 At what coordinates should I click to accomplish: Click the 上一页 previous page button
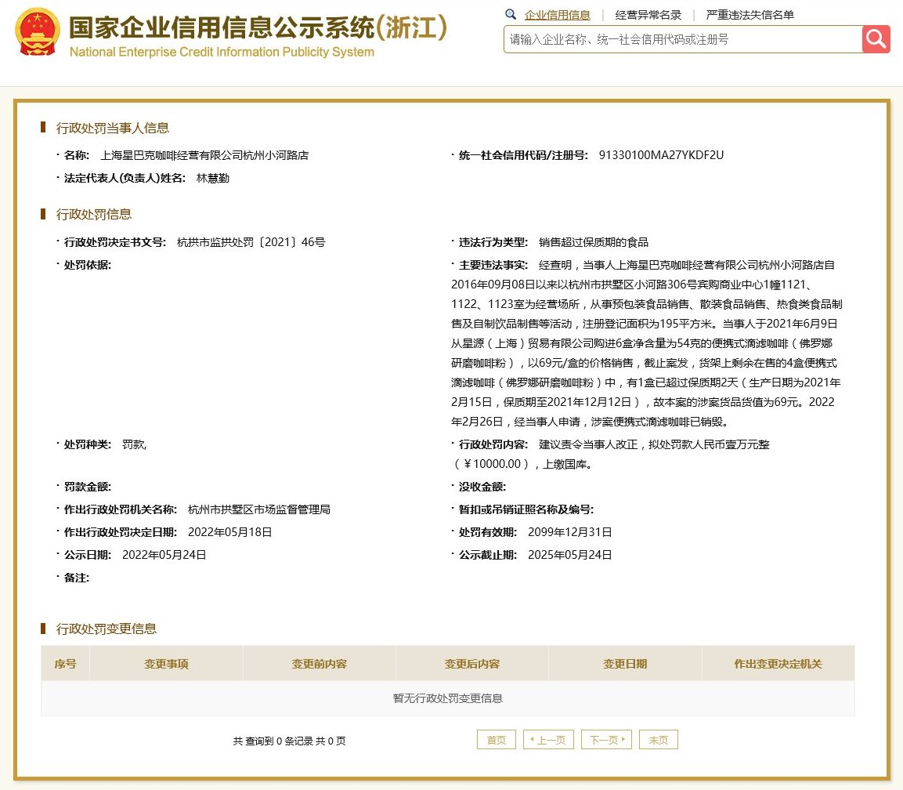click(548, 740)
